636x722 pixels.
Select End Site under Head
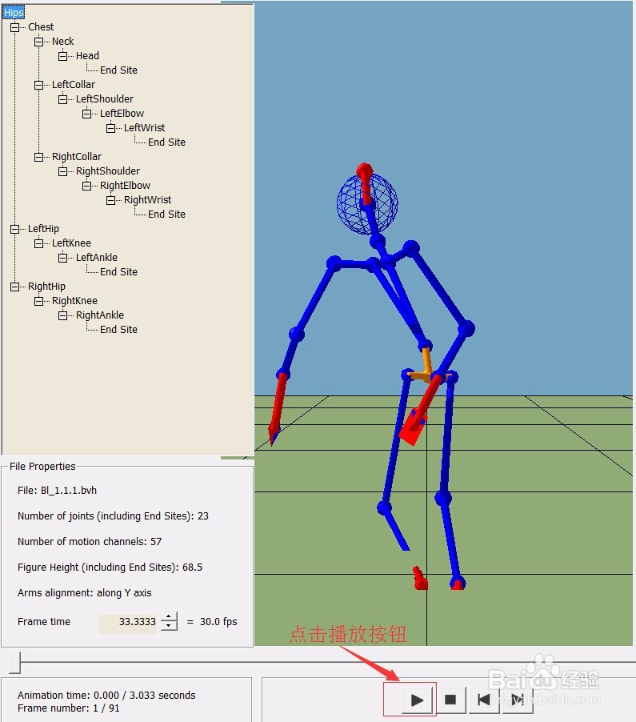[118, 70]
